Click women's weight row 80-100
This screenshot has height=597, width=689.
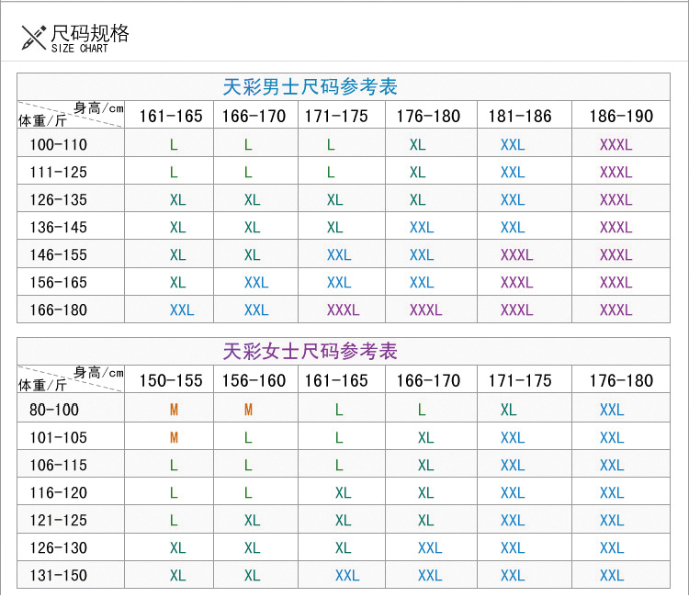pyautogui.click(x=54, y=410)
